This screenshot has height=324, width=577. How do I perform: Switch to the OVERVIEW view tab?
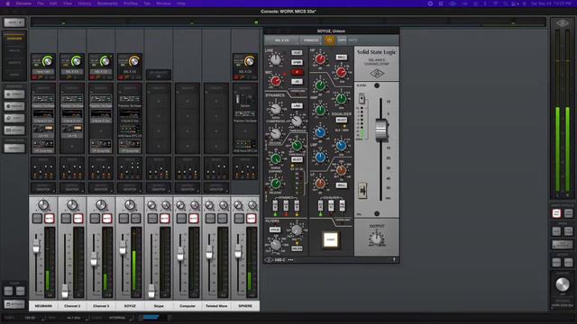(x=14, y=38)
